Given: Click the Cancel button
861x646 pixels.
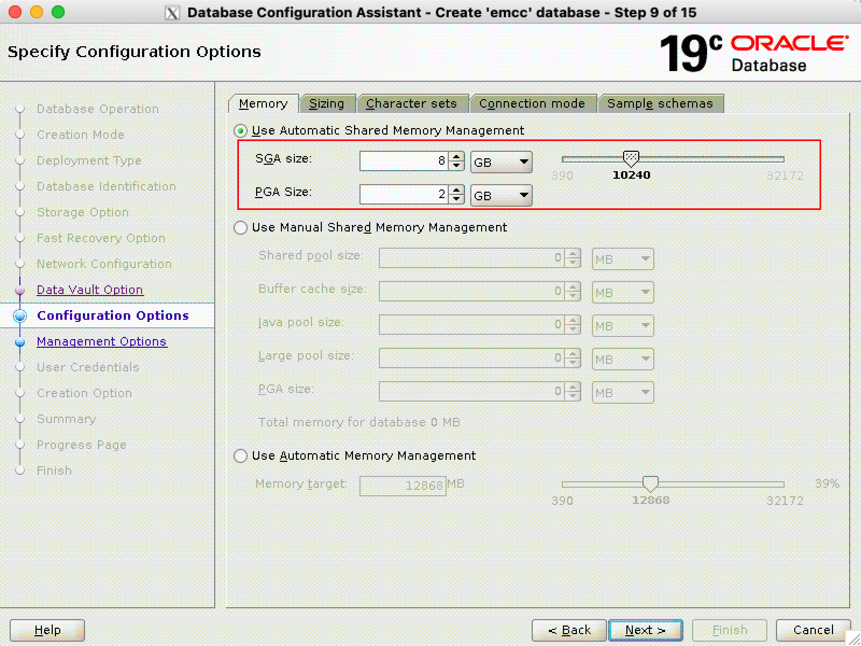Looking at the screenshot, I should pos(813,630).
